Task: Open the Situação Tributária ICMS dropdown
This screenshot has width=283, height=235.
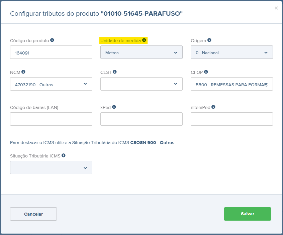Action: 51,168
